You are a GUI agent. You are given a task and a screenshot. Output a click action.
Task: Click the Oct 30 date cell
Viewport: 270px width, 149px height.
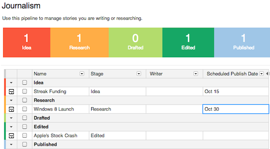coord(236,109)
